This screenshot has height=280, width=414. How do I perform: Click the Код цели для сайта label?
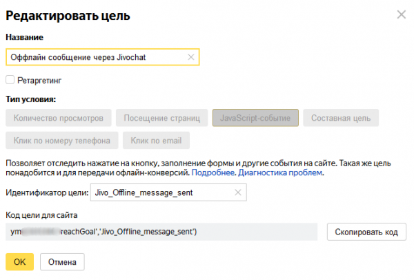[41, 215]
